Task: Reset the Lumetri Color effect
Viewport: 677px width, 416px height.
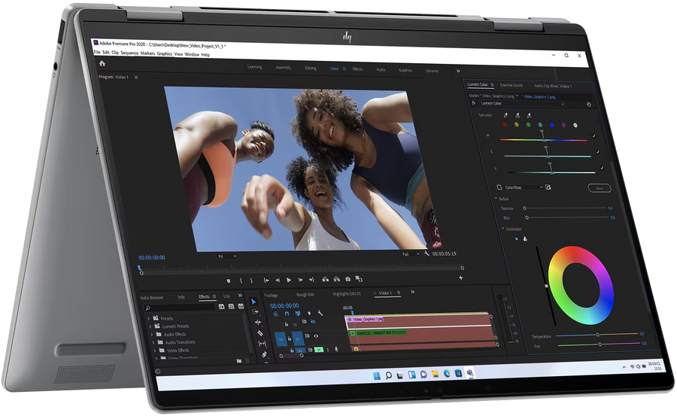Action: 589,105
